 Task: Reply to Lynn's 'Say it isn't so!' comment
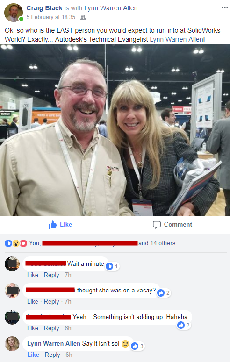click(x=52, y=355)
